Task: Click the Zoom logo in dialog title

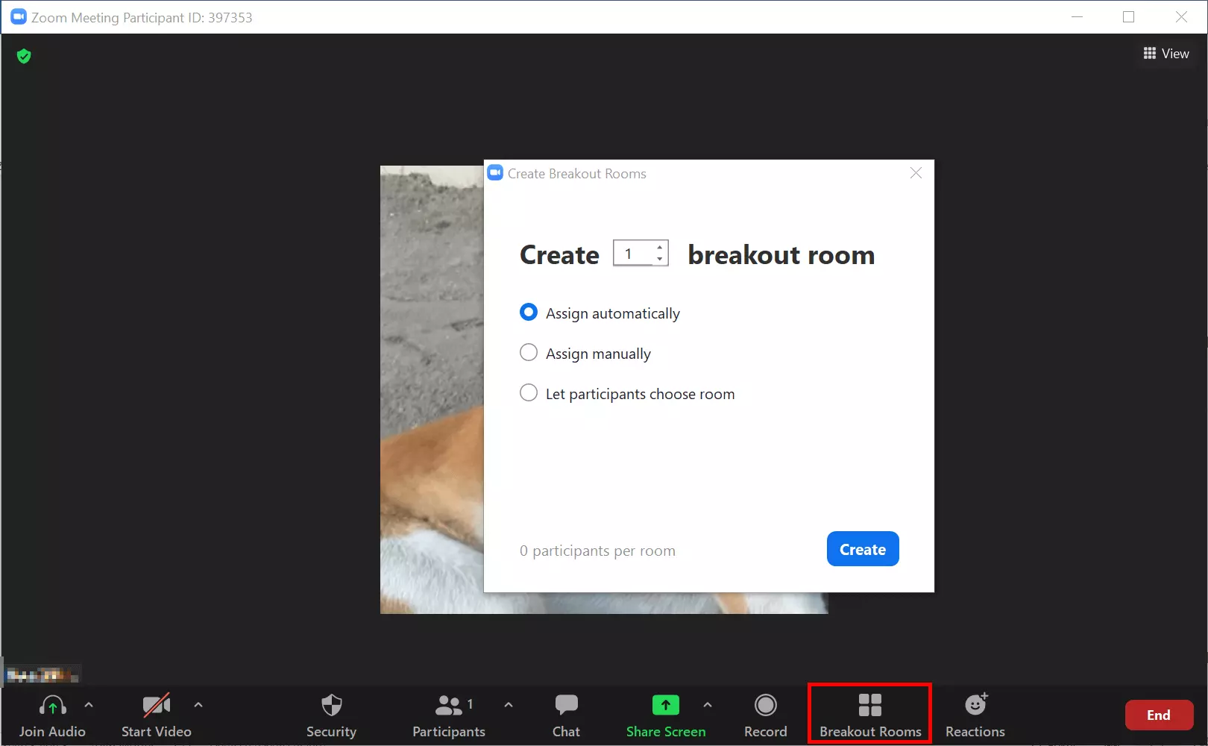Action: 495,173
